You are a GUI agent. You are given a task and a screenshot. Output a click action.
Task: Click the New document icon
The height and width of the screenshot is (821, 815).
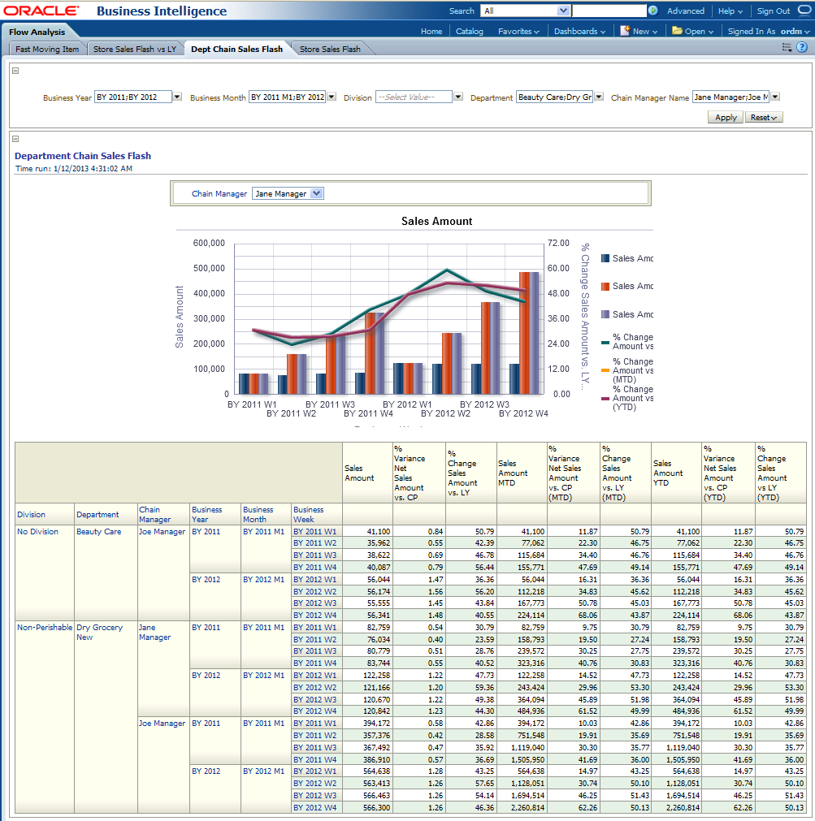pos(625,31)
